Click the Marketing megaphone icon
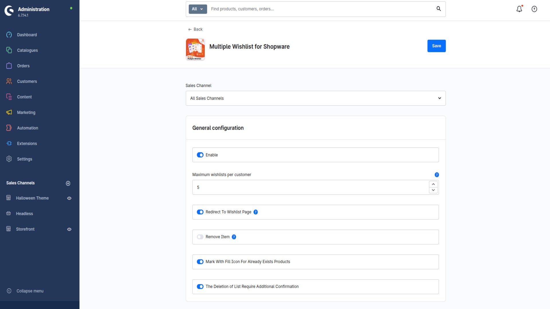 (9, 112)
